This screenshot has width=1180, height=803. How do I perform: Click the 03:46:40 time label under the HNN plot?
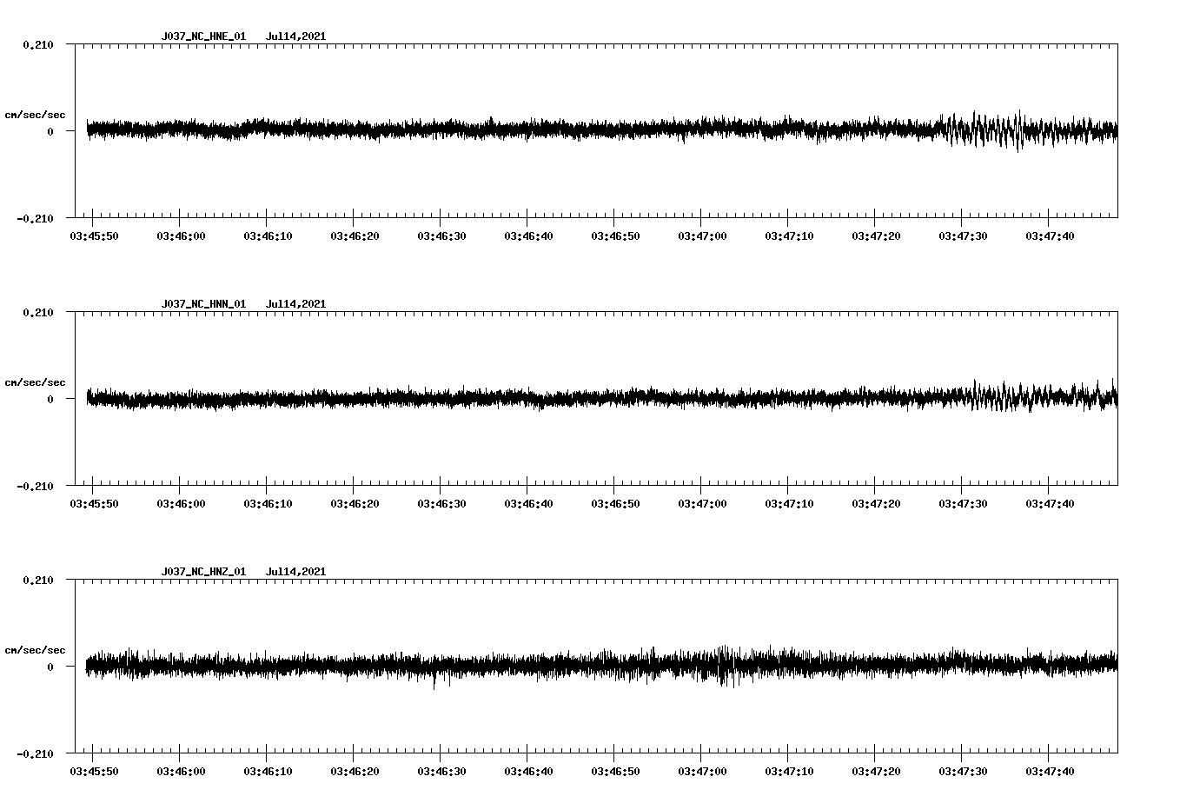[528, 504]
